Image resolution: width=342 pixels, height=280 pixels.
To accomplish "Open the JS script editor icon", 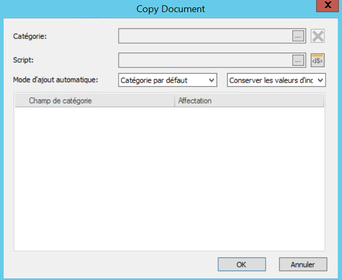I will pos(318,61).
